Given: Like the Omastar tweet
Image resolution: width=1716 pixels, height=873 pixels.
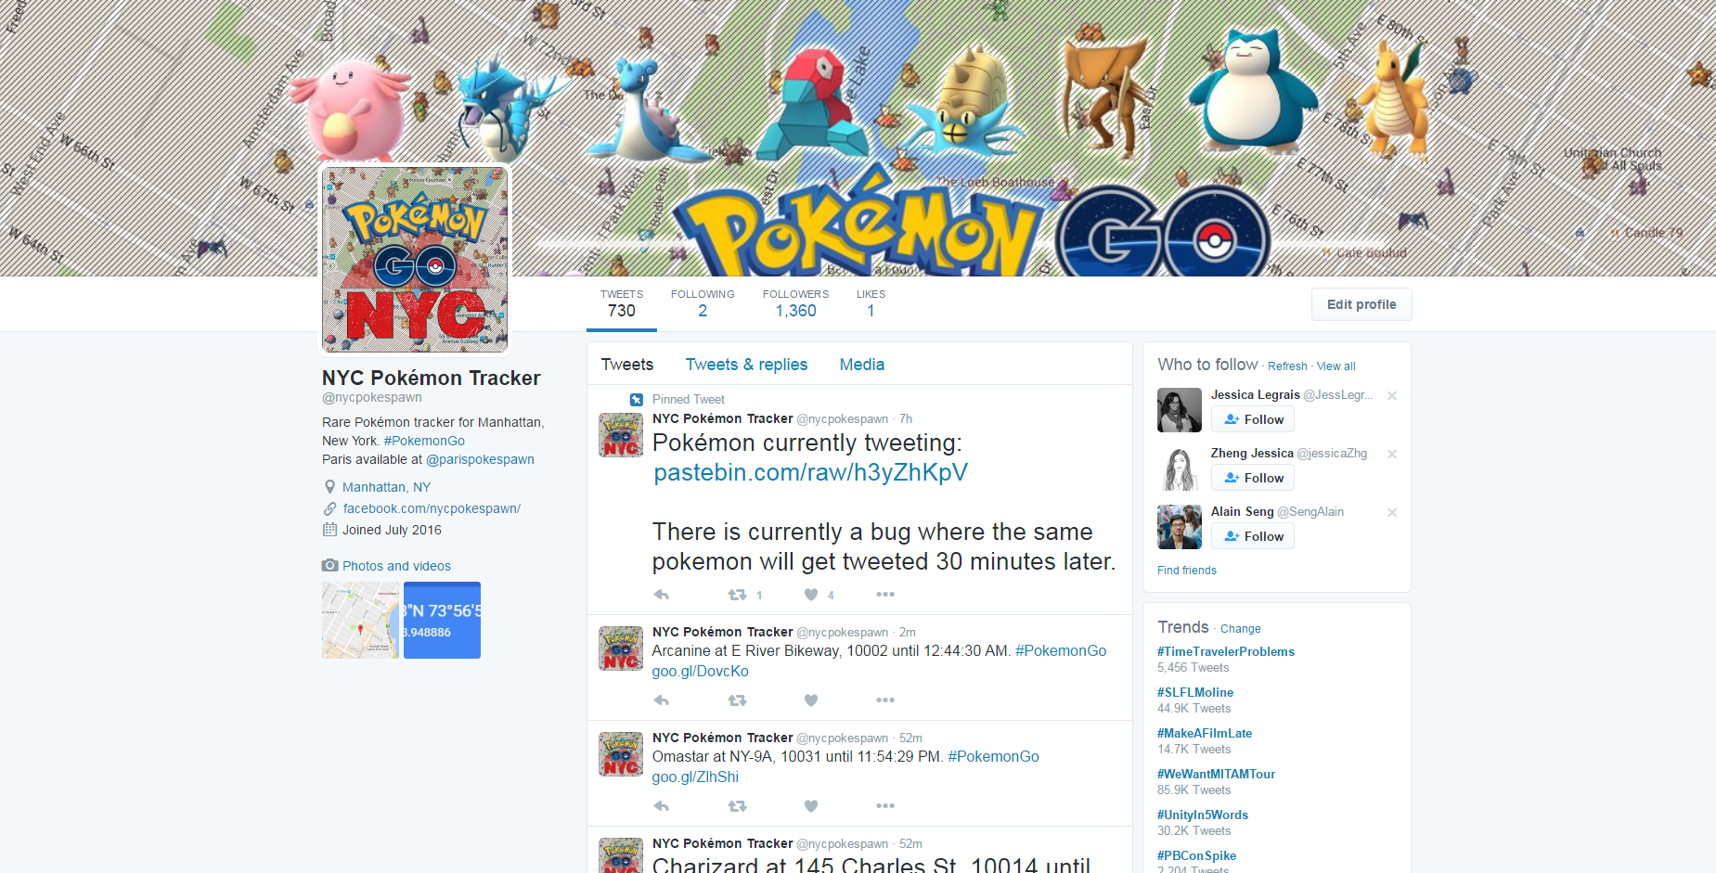Looking at the screenshot, I should pos(811,806).
